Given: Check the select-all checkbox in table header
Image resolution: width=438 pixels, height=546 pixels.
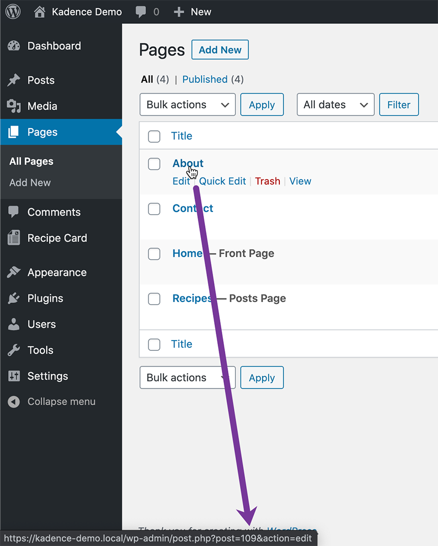Looking at the screenshot, I should click(154, 136).
